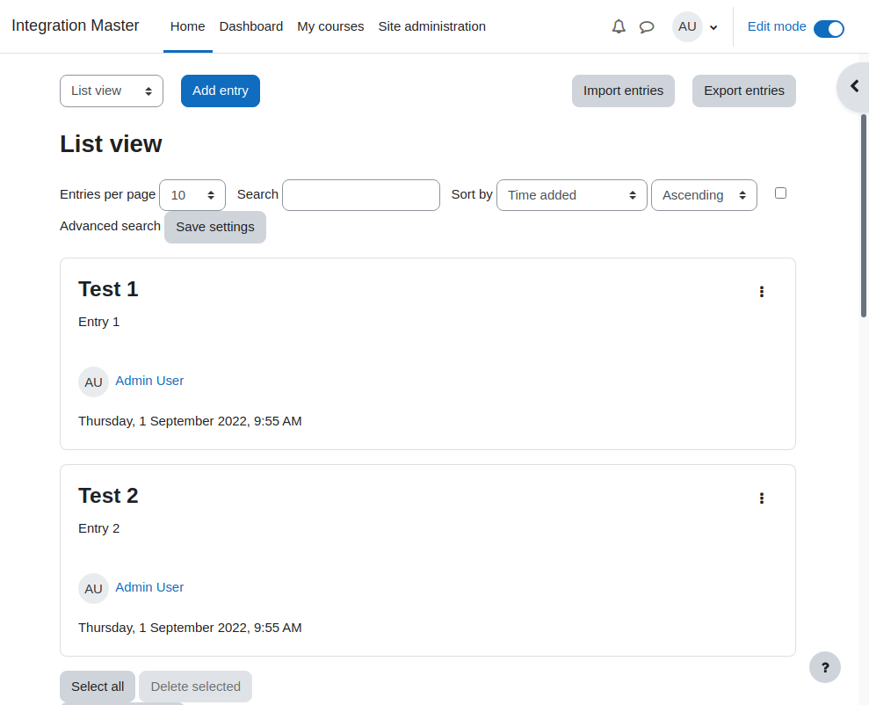
Task: Click the AU avatar in Test 1 entry
Action: [94, 382]
